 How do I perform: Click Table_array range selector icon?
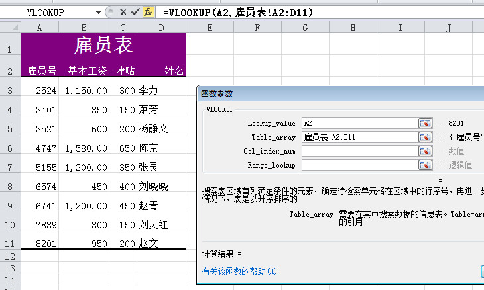click(425, 137)
